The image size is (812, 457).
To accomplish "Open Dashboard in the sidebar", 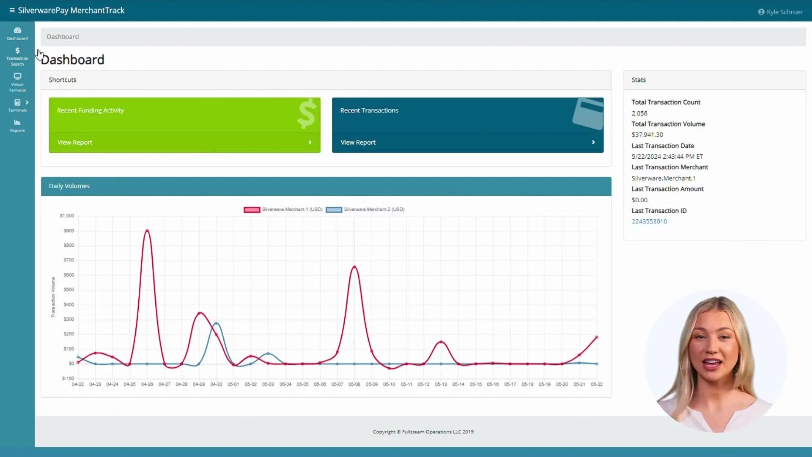I will coord(17,33).
